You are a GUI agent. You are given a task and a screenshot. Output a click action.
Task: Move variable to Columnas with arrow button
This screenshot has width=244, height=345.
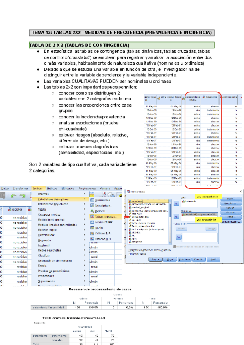[176, 217]
